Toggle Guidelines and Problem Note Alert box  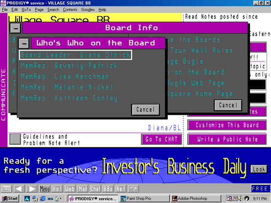[15, 139]
